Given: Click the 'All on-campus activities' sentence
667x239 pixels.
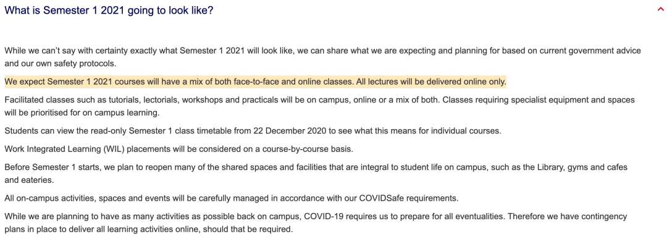Looking at the screenshot, I should (232, 198).
